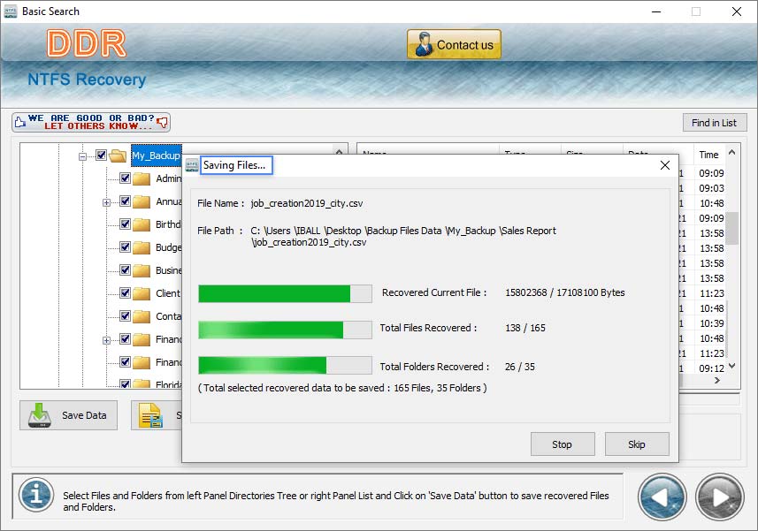Image resolution: width=758 pixels, height=531 pixels.
Task: Click the Contact folder icon
Action: click(x=142, y=316)
